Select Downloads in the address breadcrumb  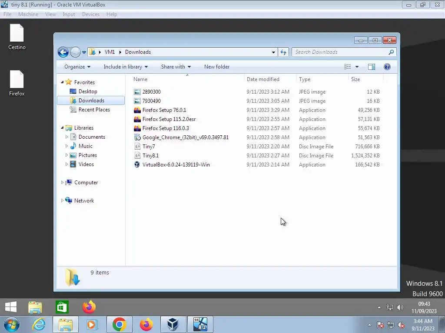[x=138, y=52]
